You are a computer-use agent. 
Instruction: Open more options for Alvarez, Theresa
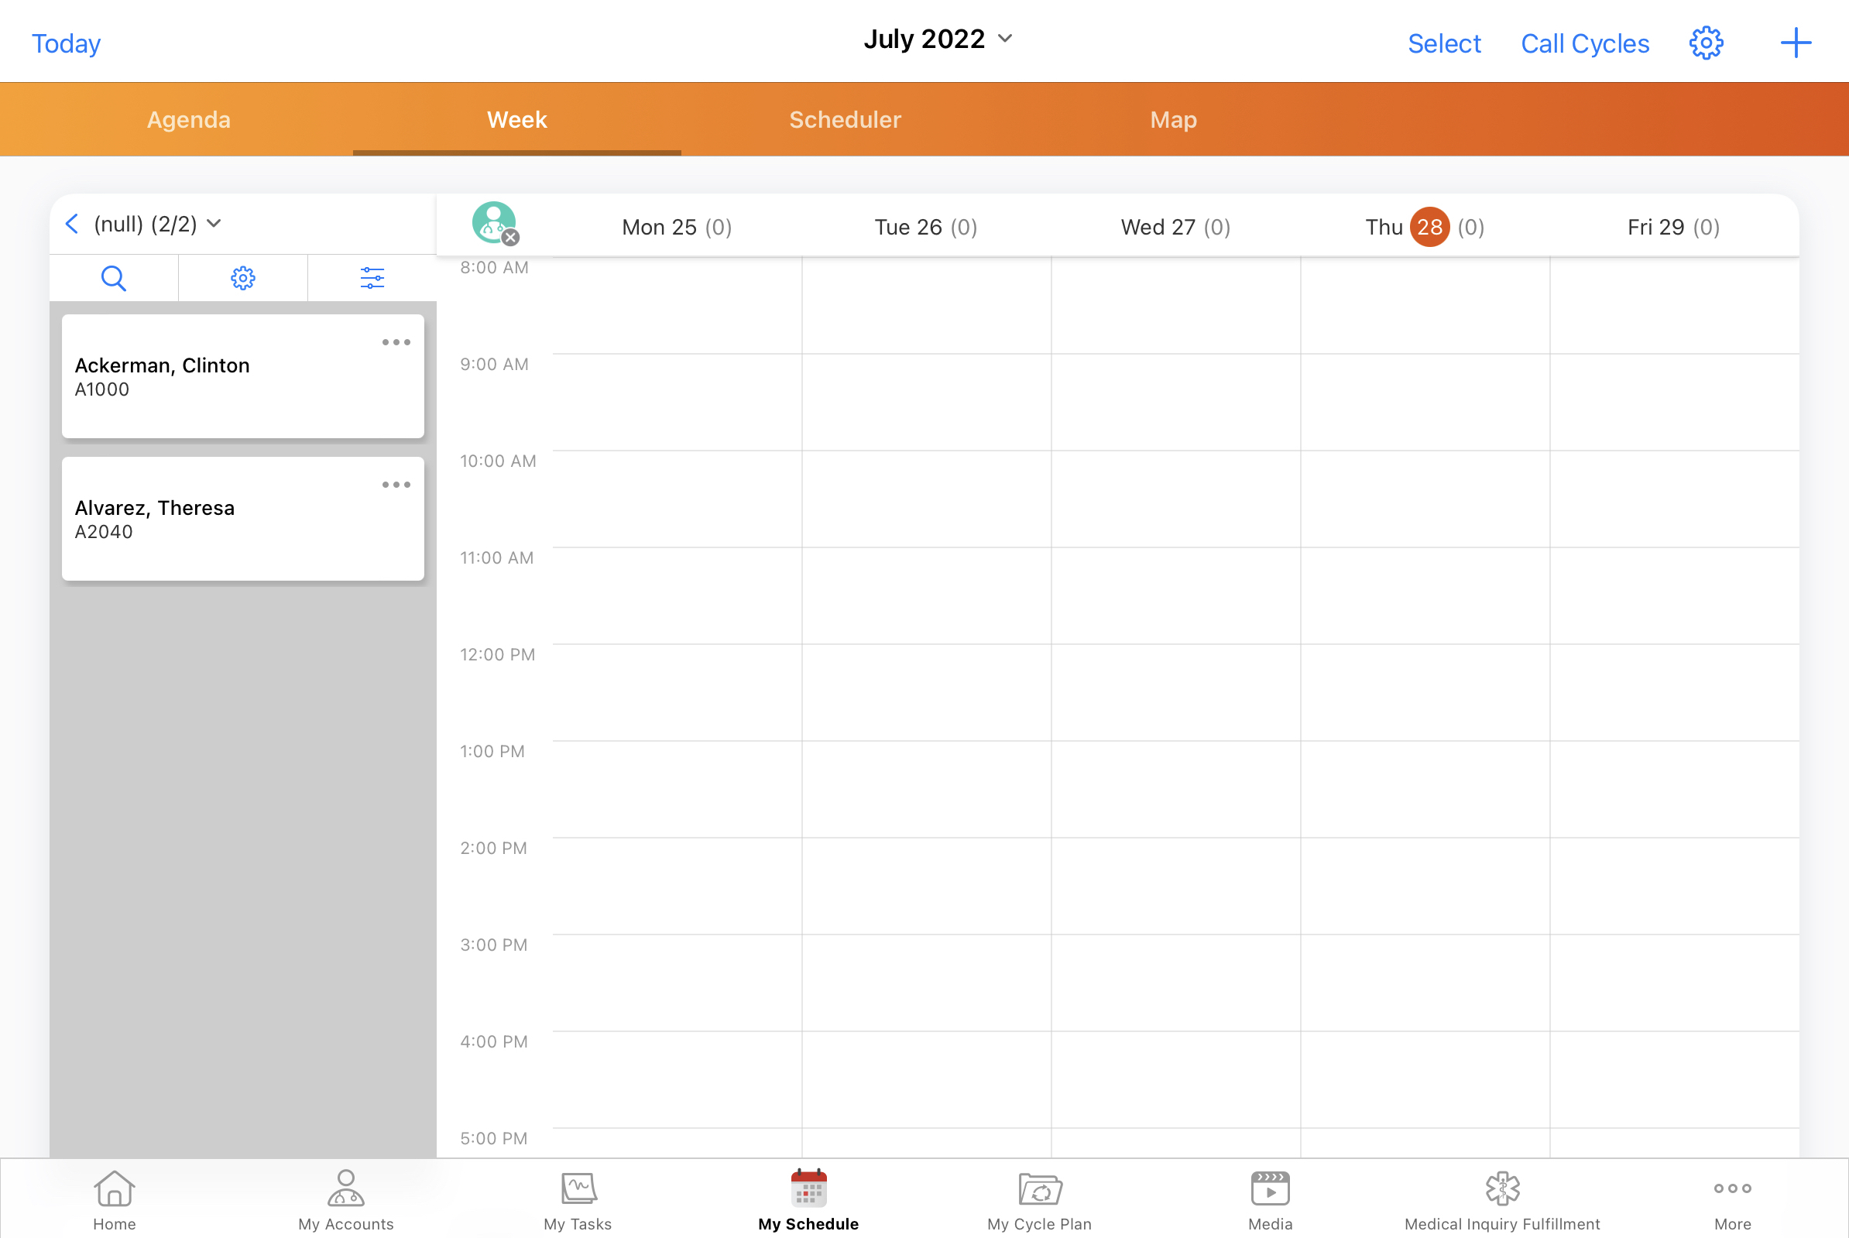pos(396,485)
